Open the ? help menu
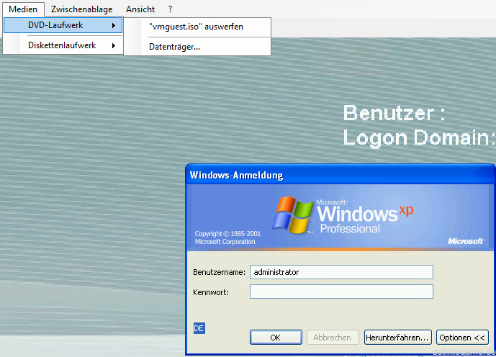 click(x=171, y=9)
